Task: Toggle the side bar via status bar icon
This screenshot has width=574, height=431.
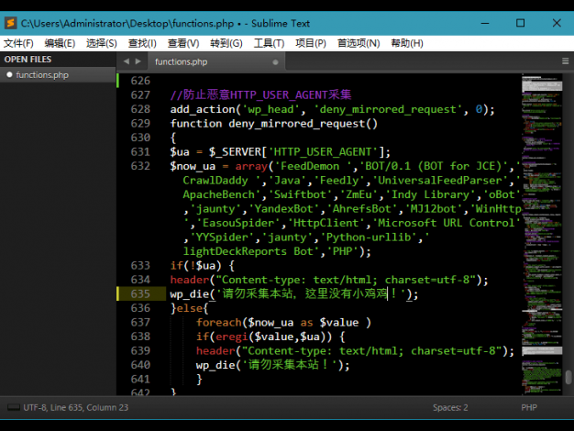Action: coord(14,407)
